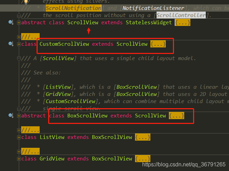229x171 pixels.
Task: Expand the ListView class fold marker
Action: [19, 137]
